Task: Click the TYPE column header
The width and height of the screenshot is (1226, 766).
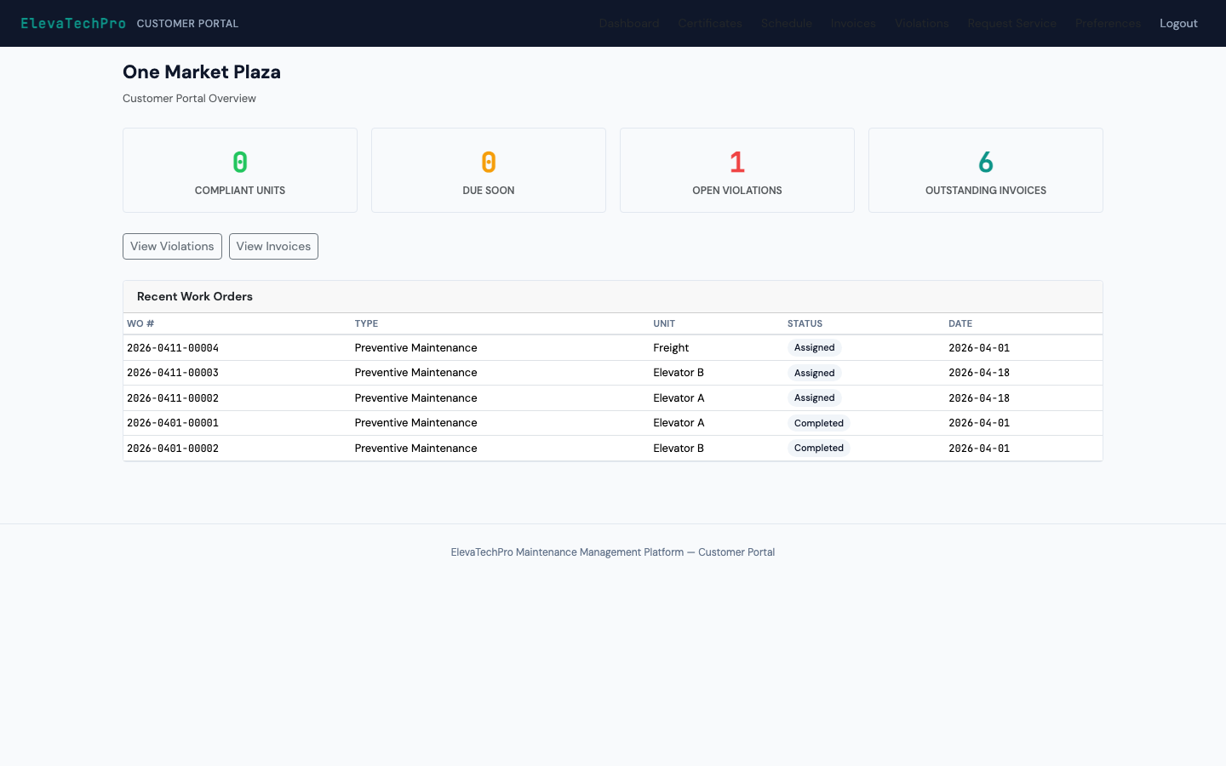Action: tap(366, 323)
